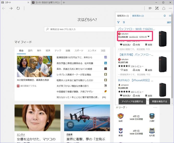The width and height of the screenshot is (174, 143).
Task: Select the 国内 feed tab
Action: click(x=30, y=50)
